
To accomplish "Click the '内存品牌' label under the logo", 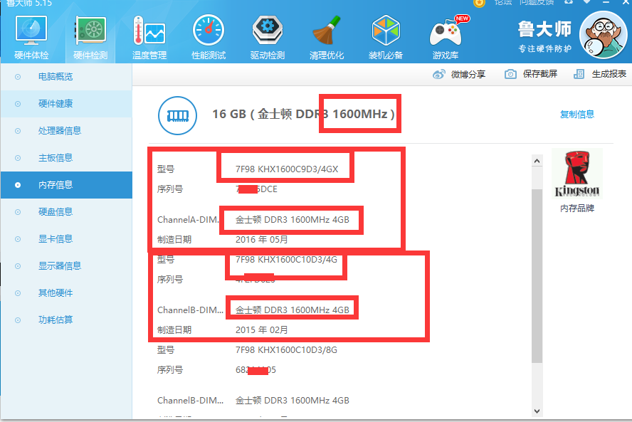I will click(x=577, y=209).
